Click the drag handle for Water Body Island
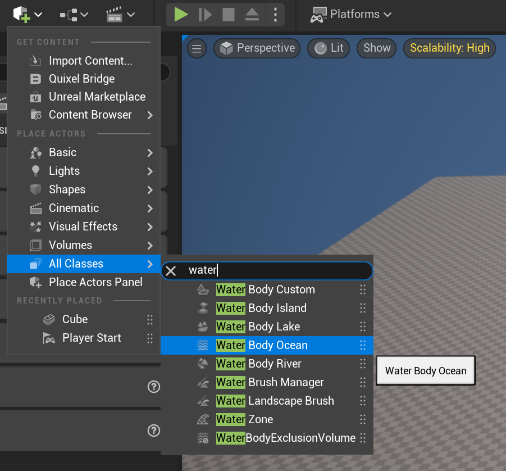Viewport: 506px width, 471px height. pos(363,308)
